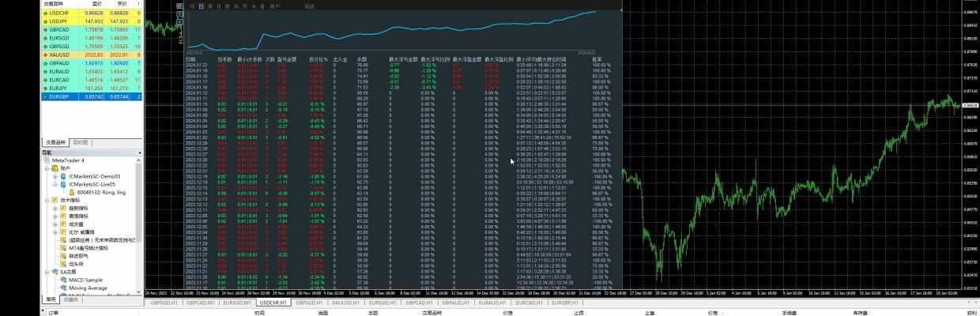This screenshot has height=316, width=980.
Task: Click the 胜率 column header
Action: tap(596, 58)
